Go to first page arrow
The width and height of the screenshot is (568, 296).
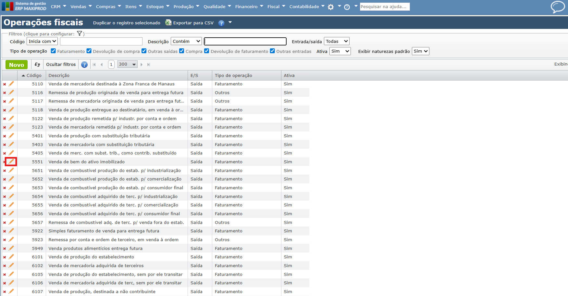94,65
